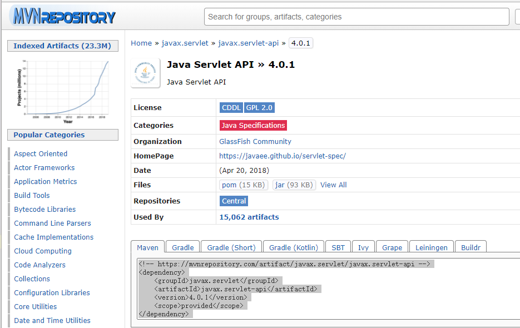The image size is (520, 328).
Task: Open the Grape snippet tab
Action: pos(392,247)
